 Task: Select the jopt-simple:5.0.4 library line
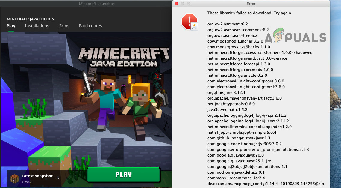[x=242, y=132]
